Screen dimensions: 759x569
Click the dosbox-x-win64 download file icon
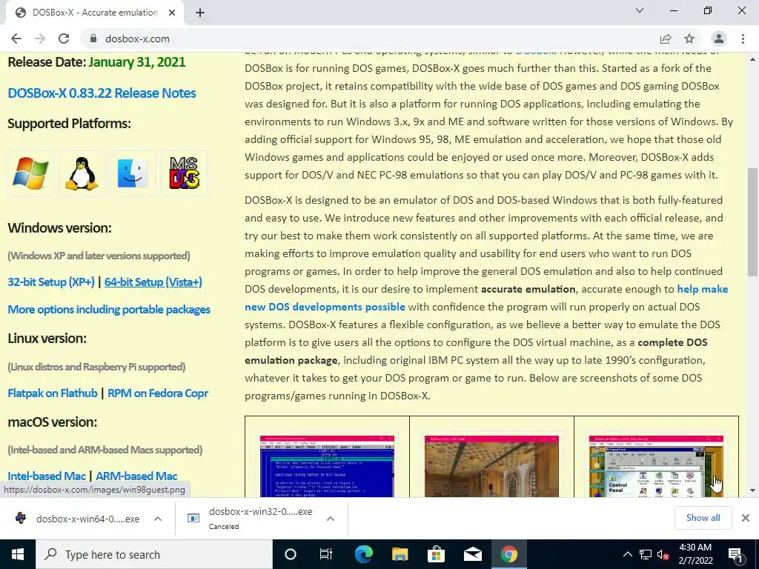pyautogui.click(x=21, y=518)
